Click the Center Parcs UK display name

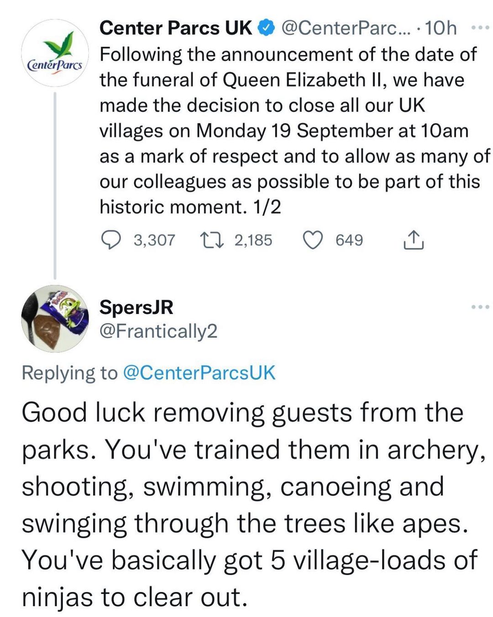click(x=175, y=28)
